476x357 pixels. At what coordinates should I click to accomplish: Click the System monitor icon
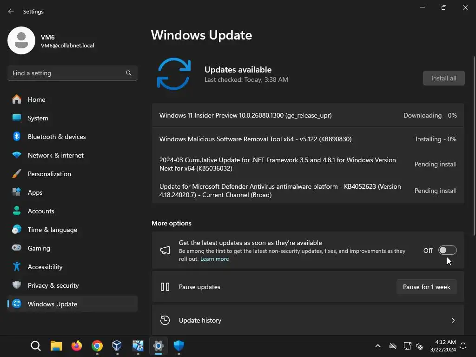[x=17, y=118]
